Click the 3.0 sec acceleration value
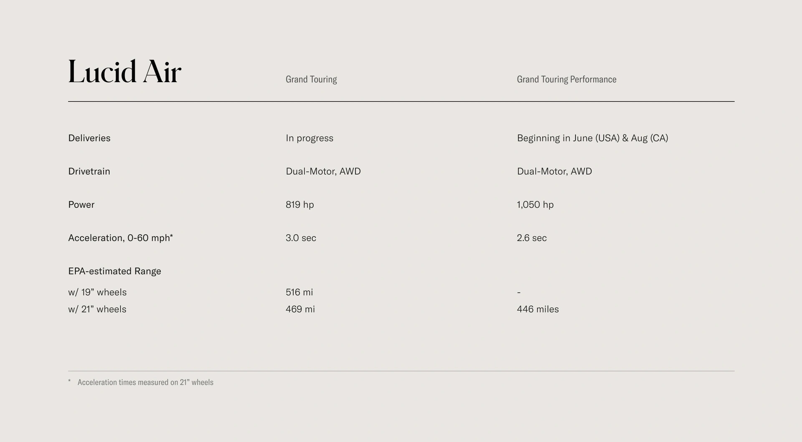The width and height of the screenshot is (802, 442). (301, 238)
